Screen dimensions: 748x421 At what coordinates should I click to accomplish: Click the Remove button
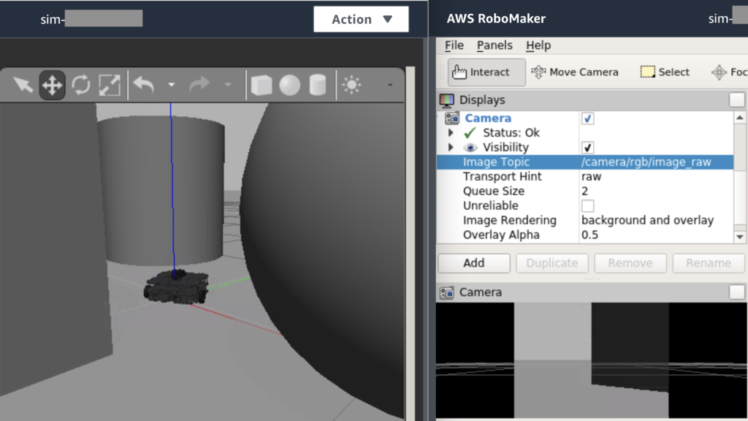pyautogui.click(x=630, y=263)
